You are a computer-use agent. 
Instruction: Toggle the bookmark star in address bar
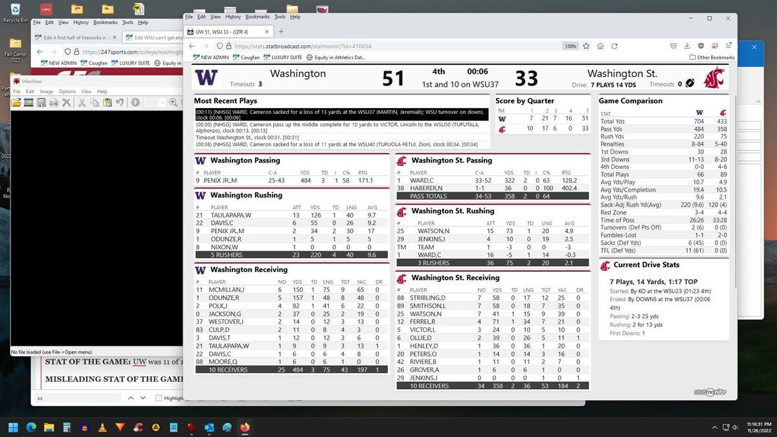point(586,46)
